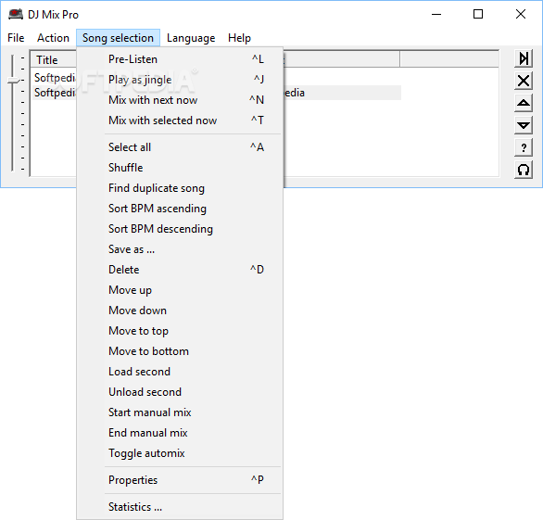543x520 pixels.
Task: Click the move song up arrow icon
Action: tap(524, 103)
